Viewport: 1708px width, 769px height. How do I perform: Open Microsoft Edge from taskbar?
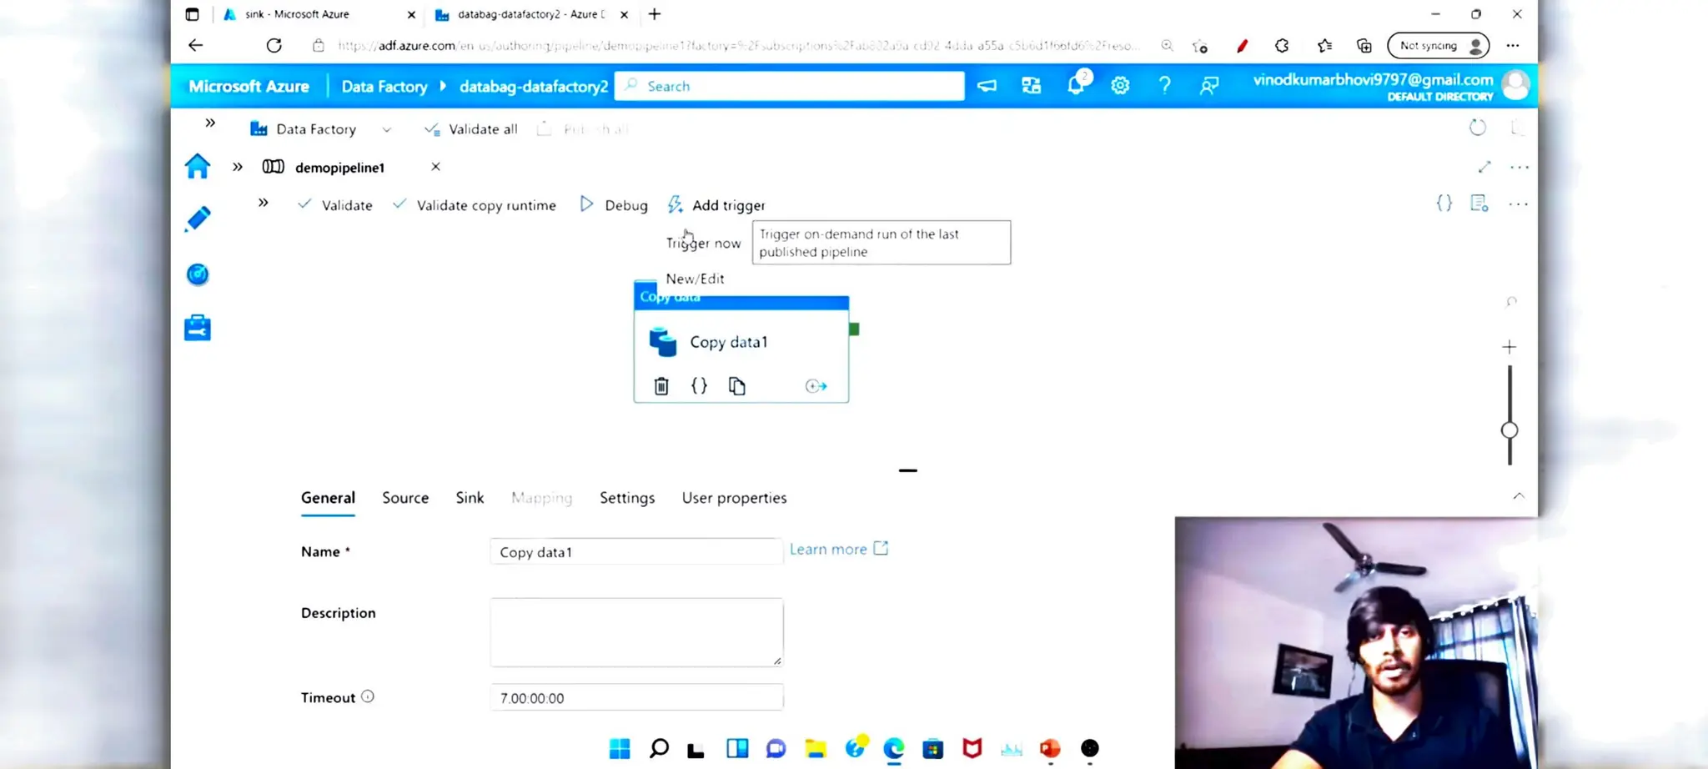pyautogui.click(x=894, y=748)
